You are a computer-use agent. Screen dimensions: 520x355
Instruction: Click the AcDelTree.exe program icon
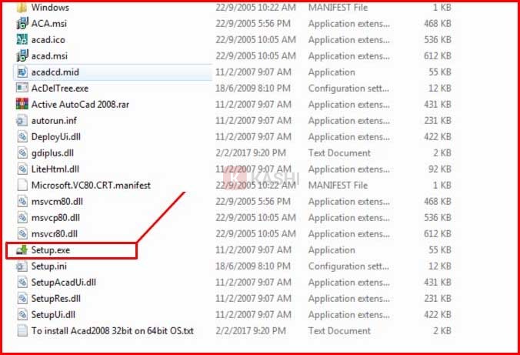click(22, 89)
